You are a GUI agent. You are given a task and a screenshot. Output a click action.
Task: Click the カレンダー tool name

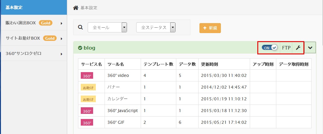pyautogui.click(x=118, y=99)
